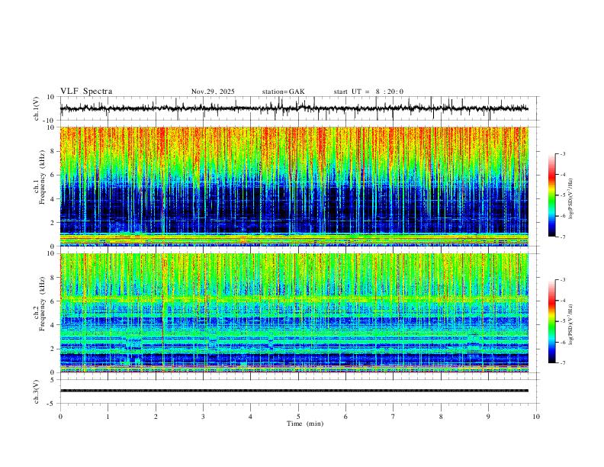604x467 pixels.
Task: Click the ch.3 flat black voltage trace
Action: [294, 391]
